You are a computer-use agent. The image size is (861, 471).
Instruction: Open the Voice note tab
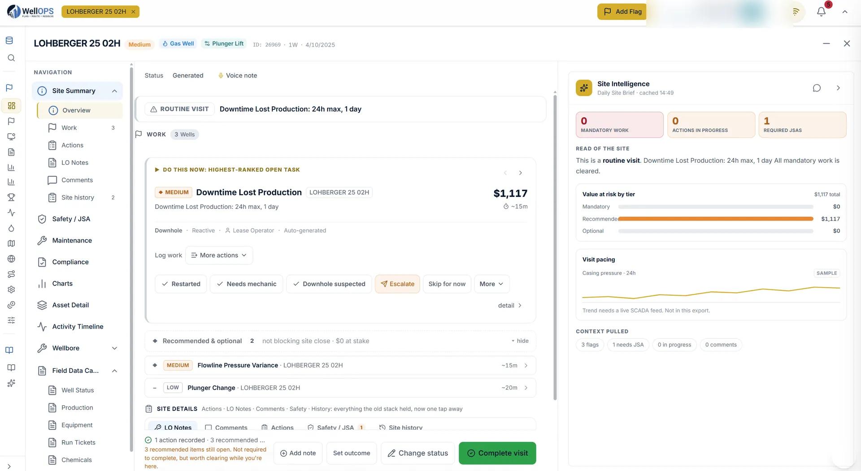tap(237, 75)
